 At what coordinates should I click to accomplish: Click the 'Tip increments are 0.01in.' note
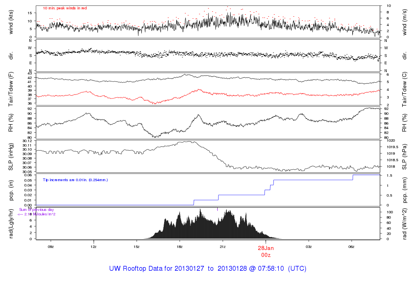pyautogui.click(x=75, y=180)
